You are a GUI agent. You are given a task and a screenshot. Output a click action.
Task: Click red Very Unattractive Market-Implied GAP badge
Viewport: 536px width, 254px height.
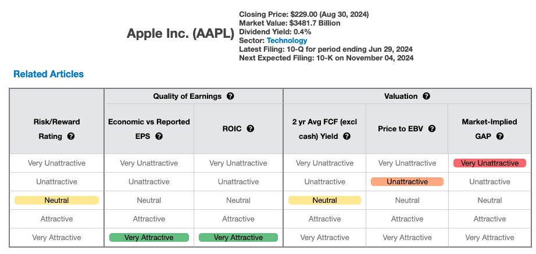click(x=489, y=163)
